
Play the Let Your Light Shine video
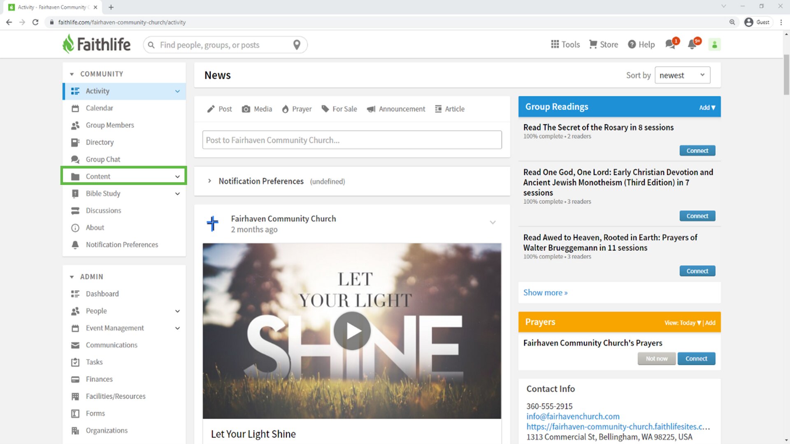(x=352, y=331)
